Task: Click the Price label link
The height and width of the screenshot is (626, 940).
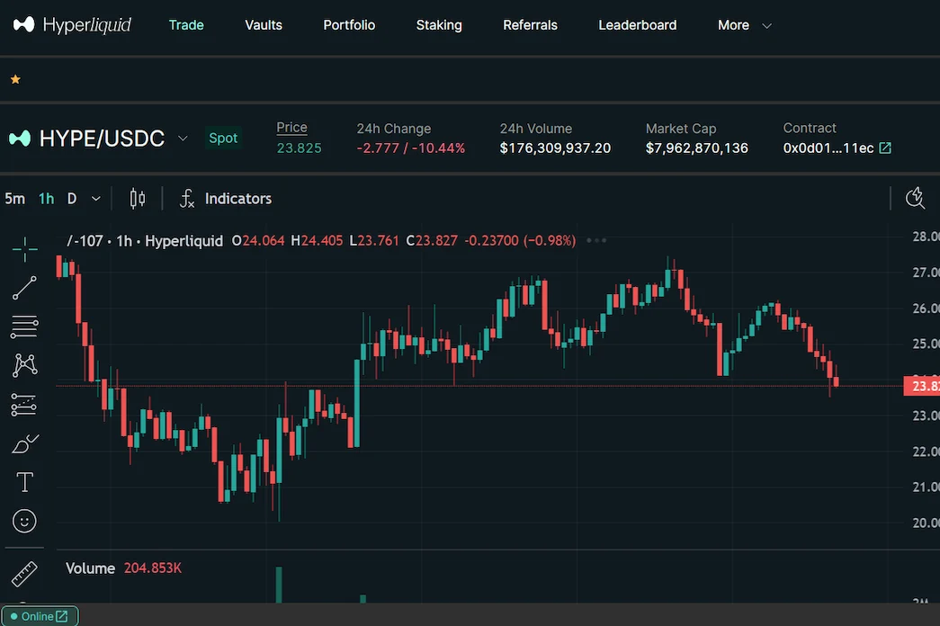Action: tap(291, 127)
